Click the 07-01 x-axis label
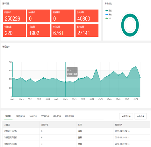151x147 pixels. (101, 99)
